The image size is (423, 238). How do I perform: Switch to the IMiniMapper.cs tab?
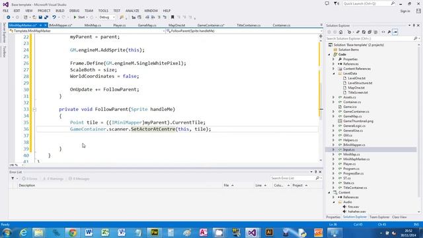click(61, 25)
